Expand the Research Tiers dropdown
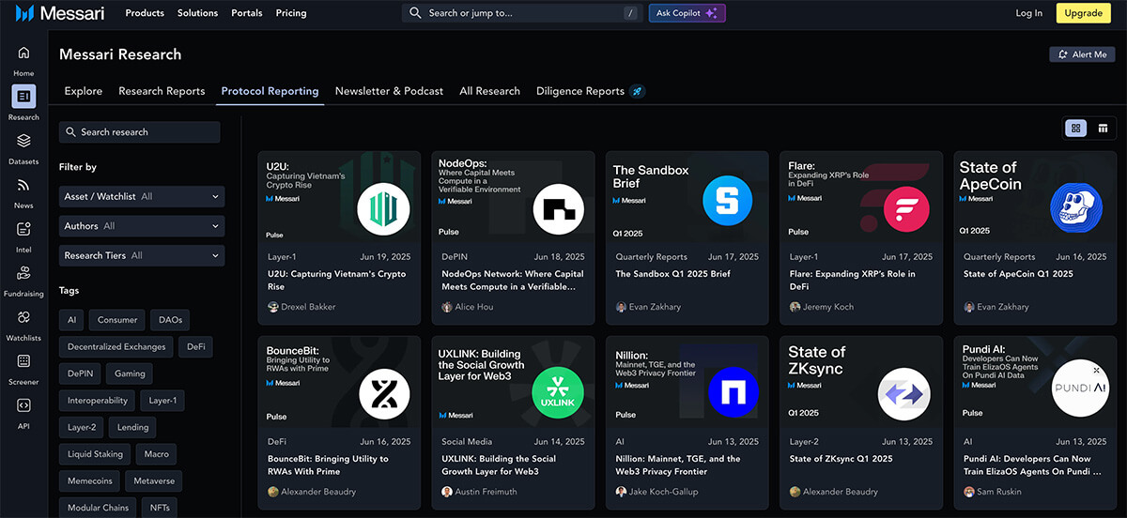The image size is (1127, 518). click(141, 255)
